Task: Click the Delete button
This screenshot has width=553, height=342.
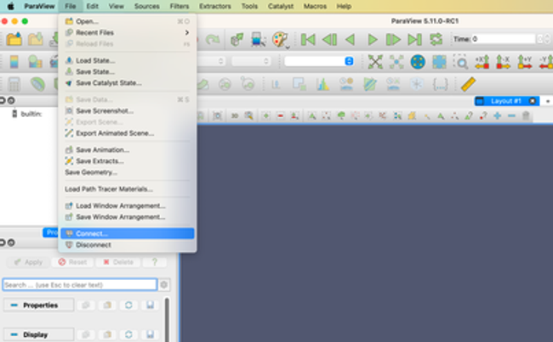Action: click(118, 262)
